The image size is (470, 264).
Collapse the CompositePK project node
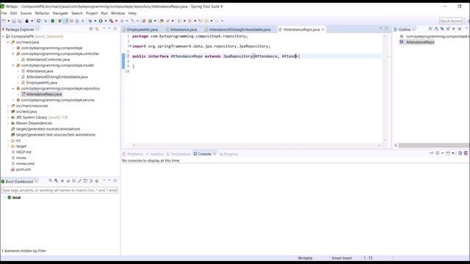pyautogui.click(x=3, y=36)
